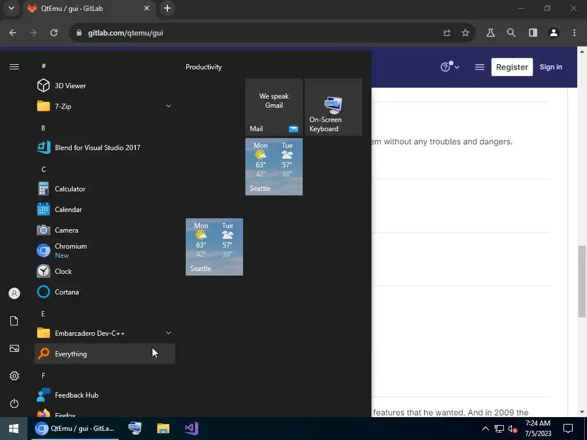This screenshot has width=587, height=440.
Task: Select the QtEmu / gui · GitLab tab
Action: [90, 8]
